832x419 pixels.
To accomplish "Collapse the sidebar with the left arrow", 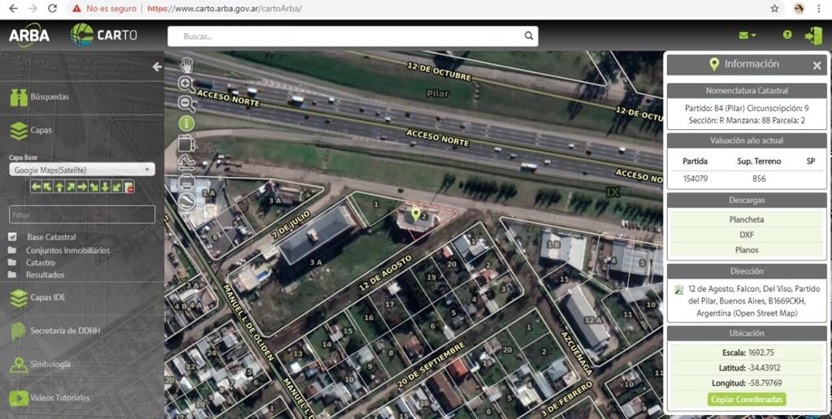I will tap(157, 67).
